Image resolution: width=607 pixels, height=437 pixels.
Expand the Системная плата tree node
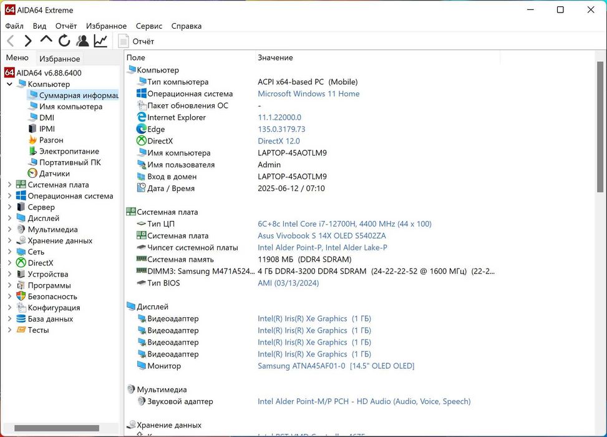pos(10,185)
